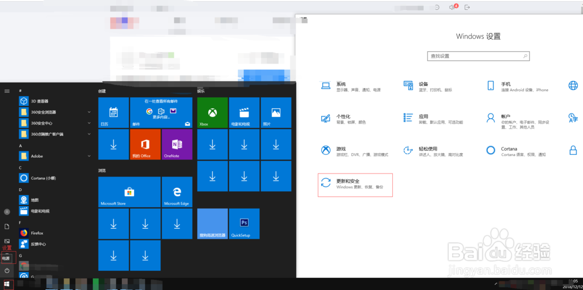Image resolution: width=583 pixels, height=290 pixels.
Task: Click the speaker icon with red badge
Action: tap(453, 6)
